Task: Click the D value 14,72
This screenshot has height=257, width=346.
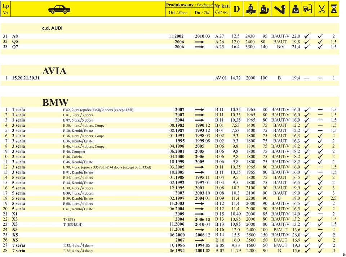Action: [235, 78]
